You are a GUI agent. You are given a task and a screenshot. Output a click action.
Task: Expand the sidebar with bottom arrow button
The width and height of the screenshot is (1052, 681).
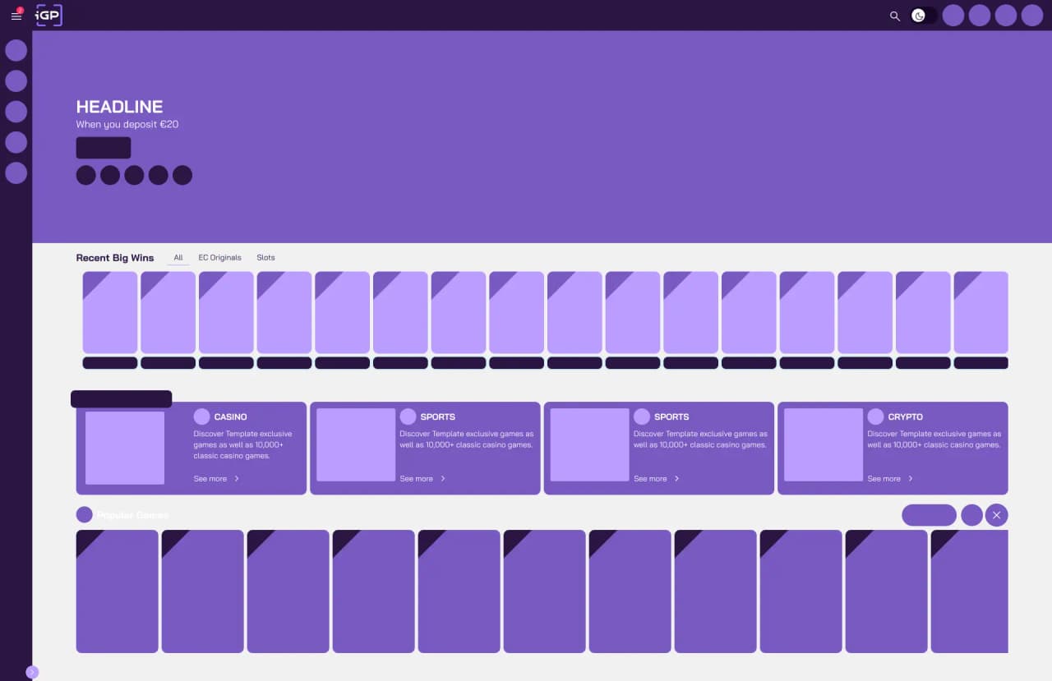pyautogui.click(x=32, y=672)
